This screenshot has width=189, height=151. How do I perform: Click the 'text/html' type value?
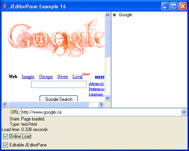coord(29,124)
